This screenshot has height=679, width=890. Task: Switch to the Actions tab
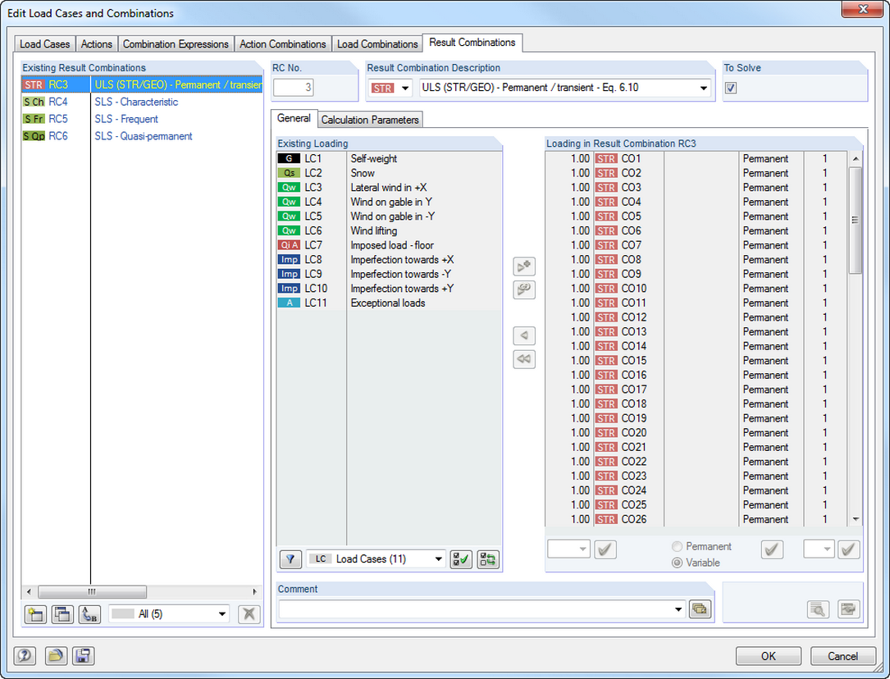point(97,44)
